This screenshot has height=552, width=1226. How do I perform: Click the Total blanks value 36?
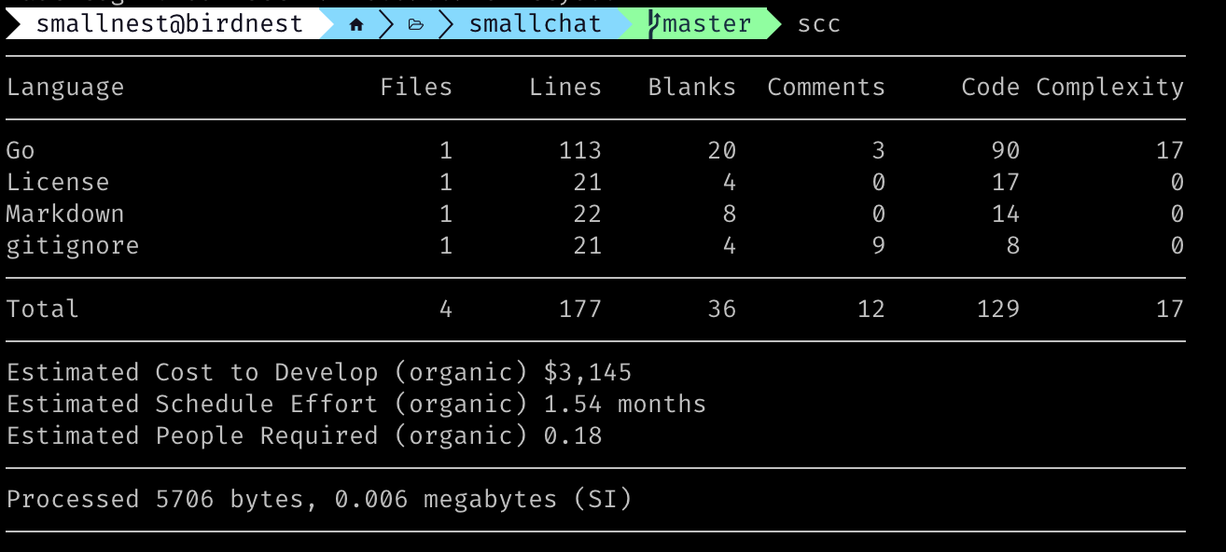(722, 309)
